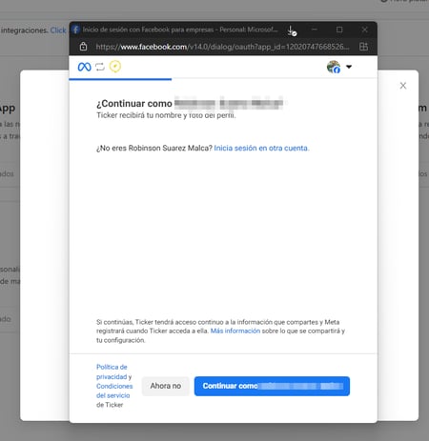Maximize the Facebook login popup window
The width and height of the screenshot is (429, 441).
[339, 30]
